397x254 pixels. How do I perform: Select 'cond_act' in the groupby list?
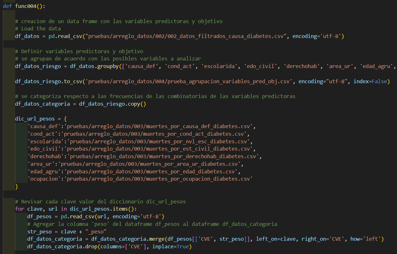(179, 66)
